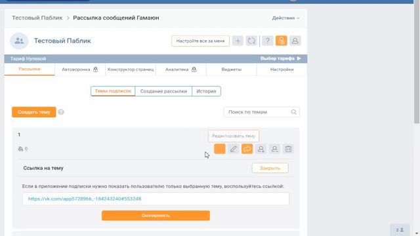Open the Рассылки tab
Image resolution: width=420 pixels, height=236 pixels.
pos(30,69)
